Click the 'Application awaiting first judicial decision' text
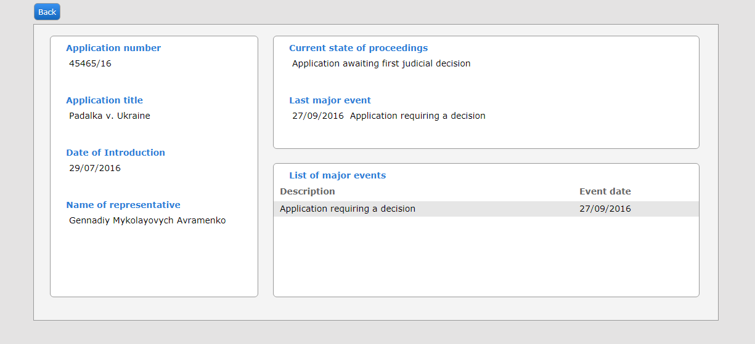Screen dimensions: 755x344 381,63
